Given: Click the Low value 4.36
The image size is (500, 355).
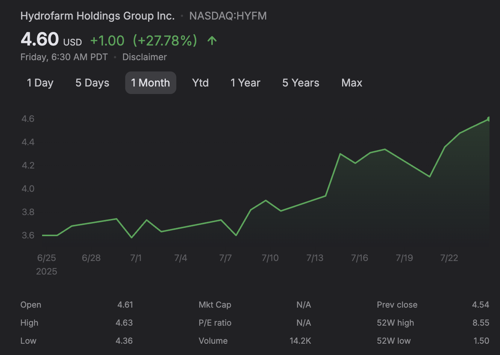Looking at the screenshot, I should (x=124, y=341).
